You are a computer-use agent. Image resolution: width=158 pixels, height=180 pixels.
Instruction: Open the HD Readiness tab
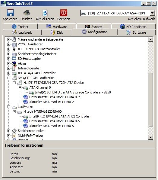pyautogui.click(x=133, y=27)
